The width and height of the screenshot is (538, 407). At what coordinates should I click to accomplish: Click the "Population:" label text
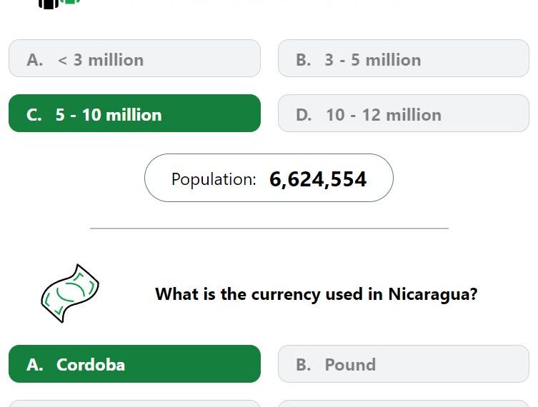[214, 179]
